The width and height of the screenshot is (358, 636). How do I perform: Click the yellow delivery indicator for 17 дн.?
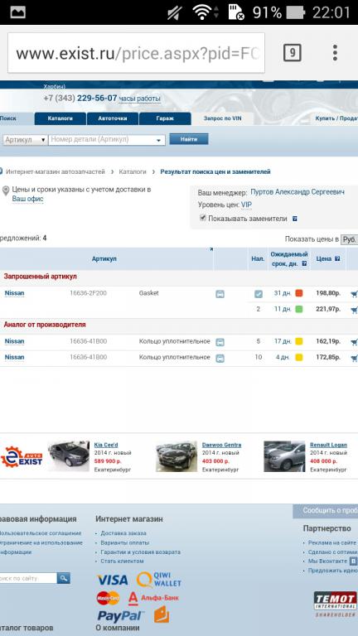click(299, 341)
